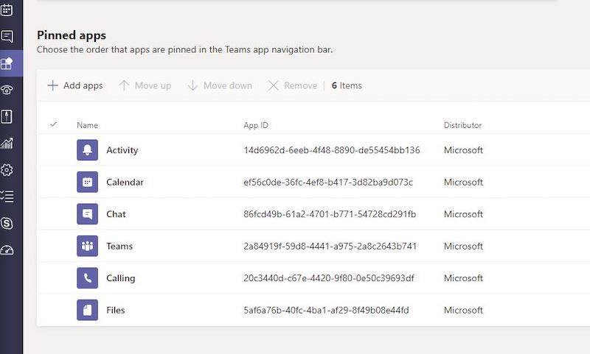
Task: Click the Calling phone app icon
Action: coord(87,277)
